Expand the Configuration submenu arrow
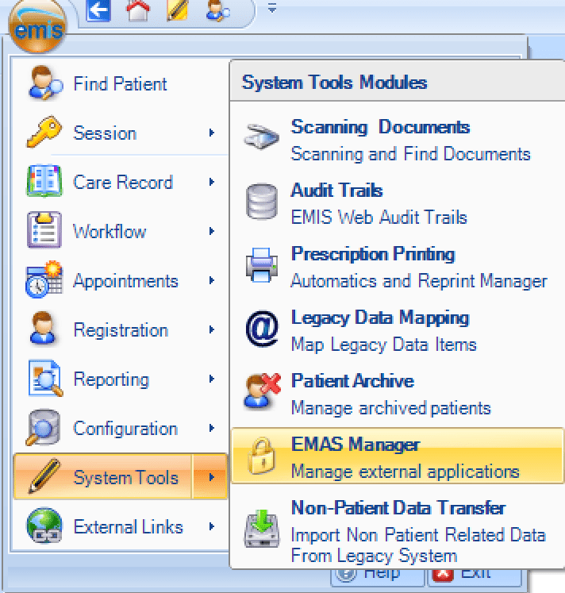The width and height of the screenshot is (565, 593). click(212, 428)
